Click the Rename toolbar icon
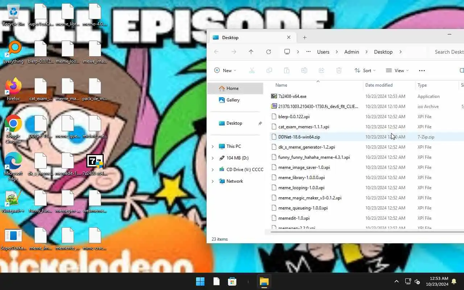The height and width of the screenshot is (290, 464). click(304, 70)
